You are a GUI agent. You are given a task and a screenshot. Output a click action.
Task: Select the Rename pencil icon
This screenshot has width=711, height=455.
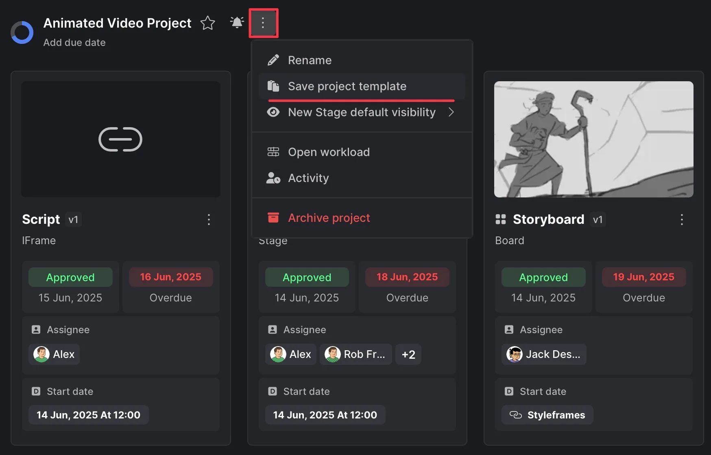click(273, 60)
